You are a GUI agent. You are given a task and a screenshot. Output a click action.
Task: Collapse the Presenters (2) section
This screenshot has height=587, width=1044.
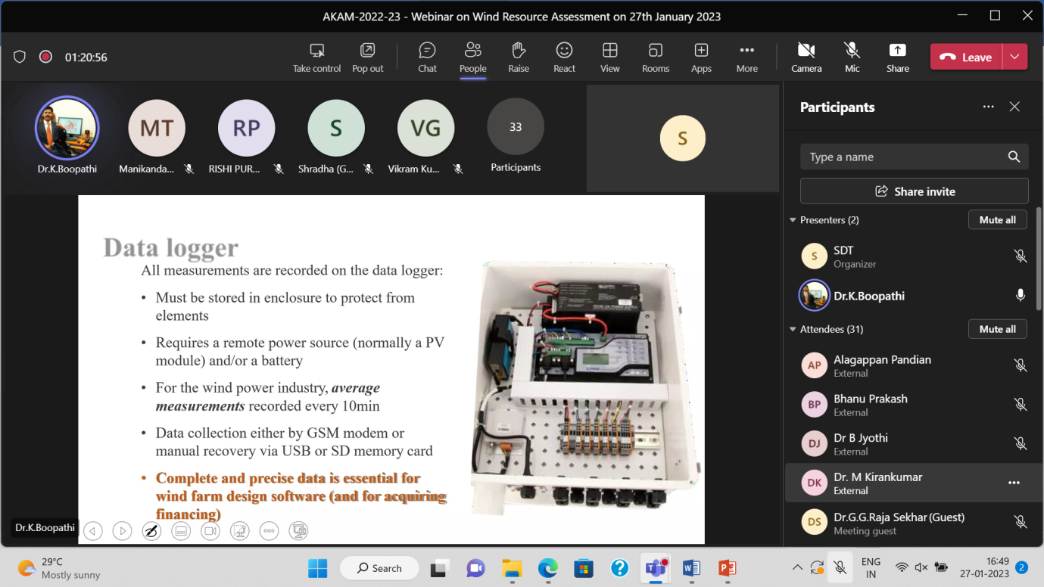tap(793, 220)
